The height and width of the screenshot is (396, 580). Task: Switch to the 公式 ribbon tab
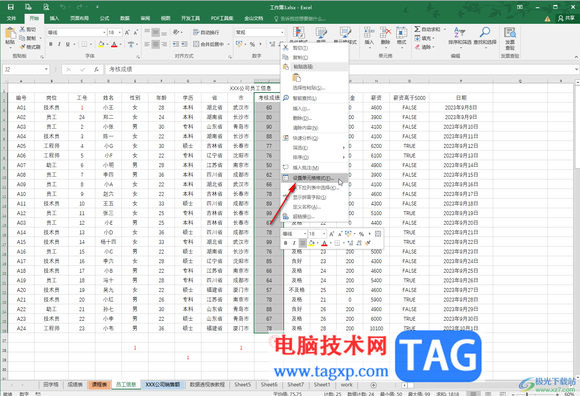click(105, 18)
